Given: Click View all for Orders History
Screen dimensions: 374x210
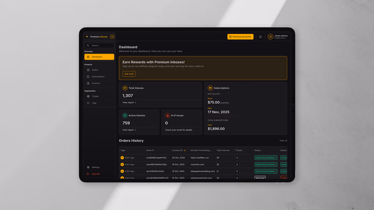Looking at the screenshot, I should point(283,141).
